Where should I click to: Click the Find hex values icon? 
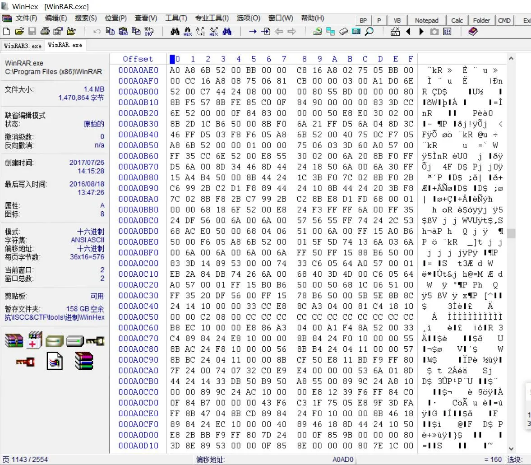(x=188, y=32)
